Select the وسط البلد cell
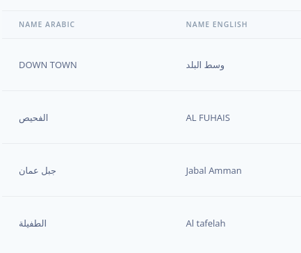301x253 pixels. point(205,65)
